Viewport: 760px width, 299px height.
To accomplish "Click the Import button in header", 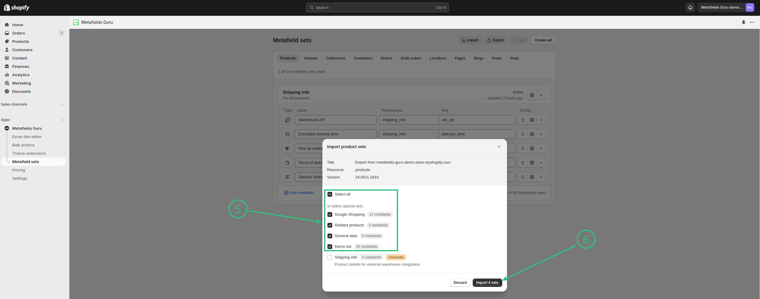I will coord(470,40).
